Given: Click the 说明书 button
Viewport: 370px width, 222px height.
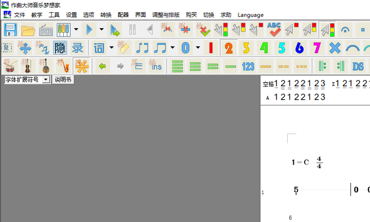Looking at the screenshot, I should [63, 80].
